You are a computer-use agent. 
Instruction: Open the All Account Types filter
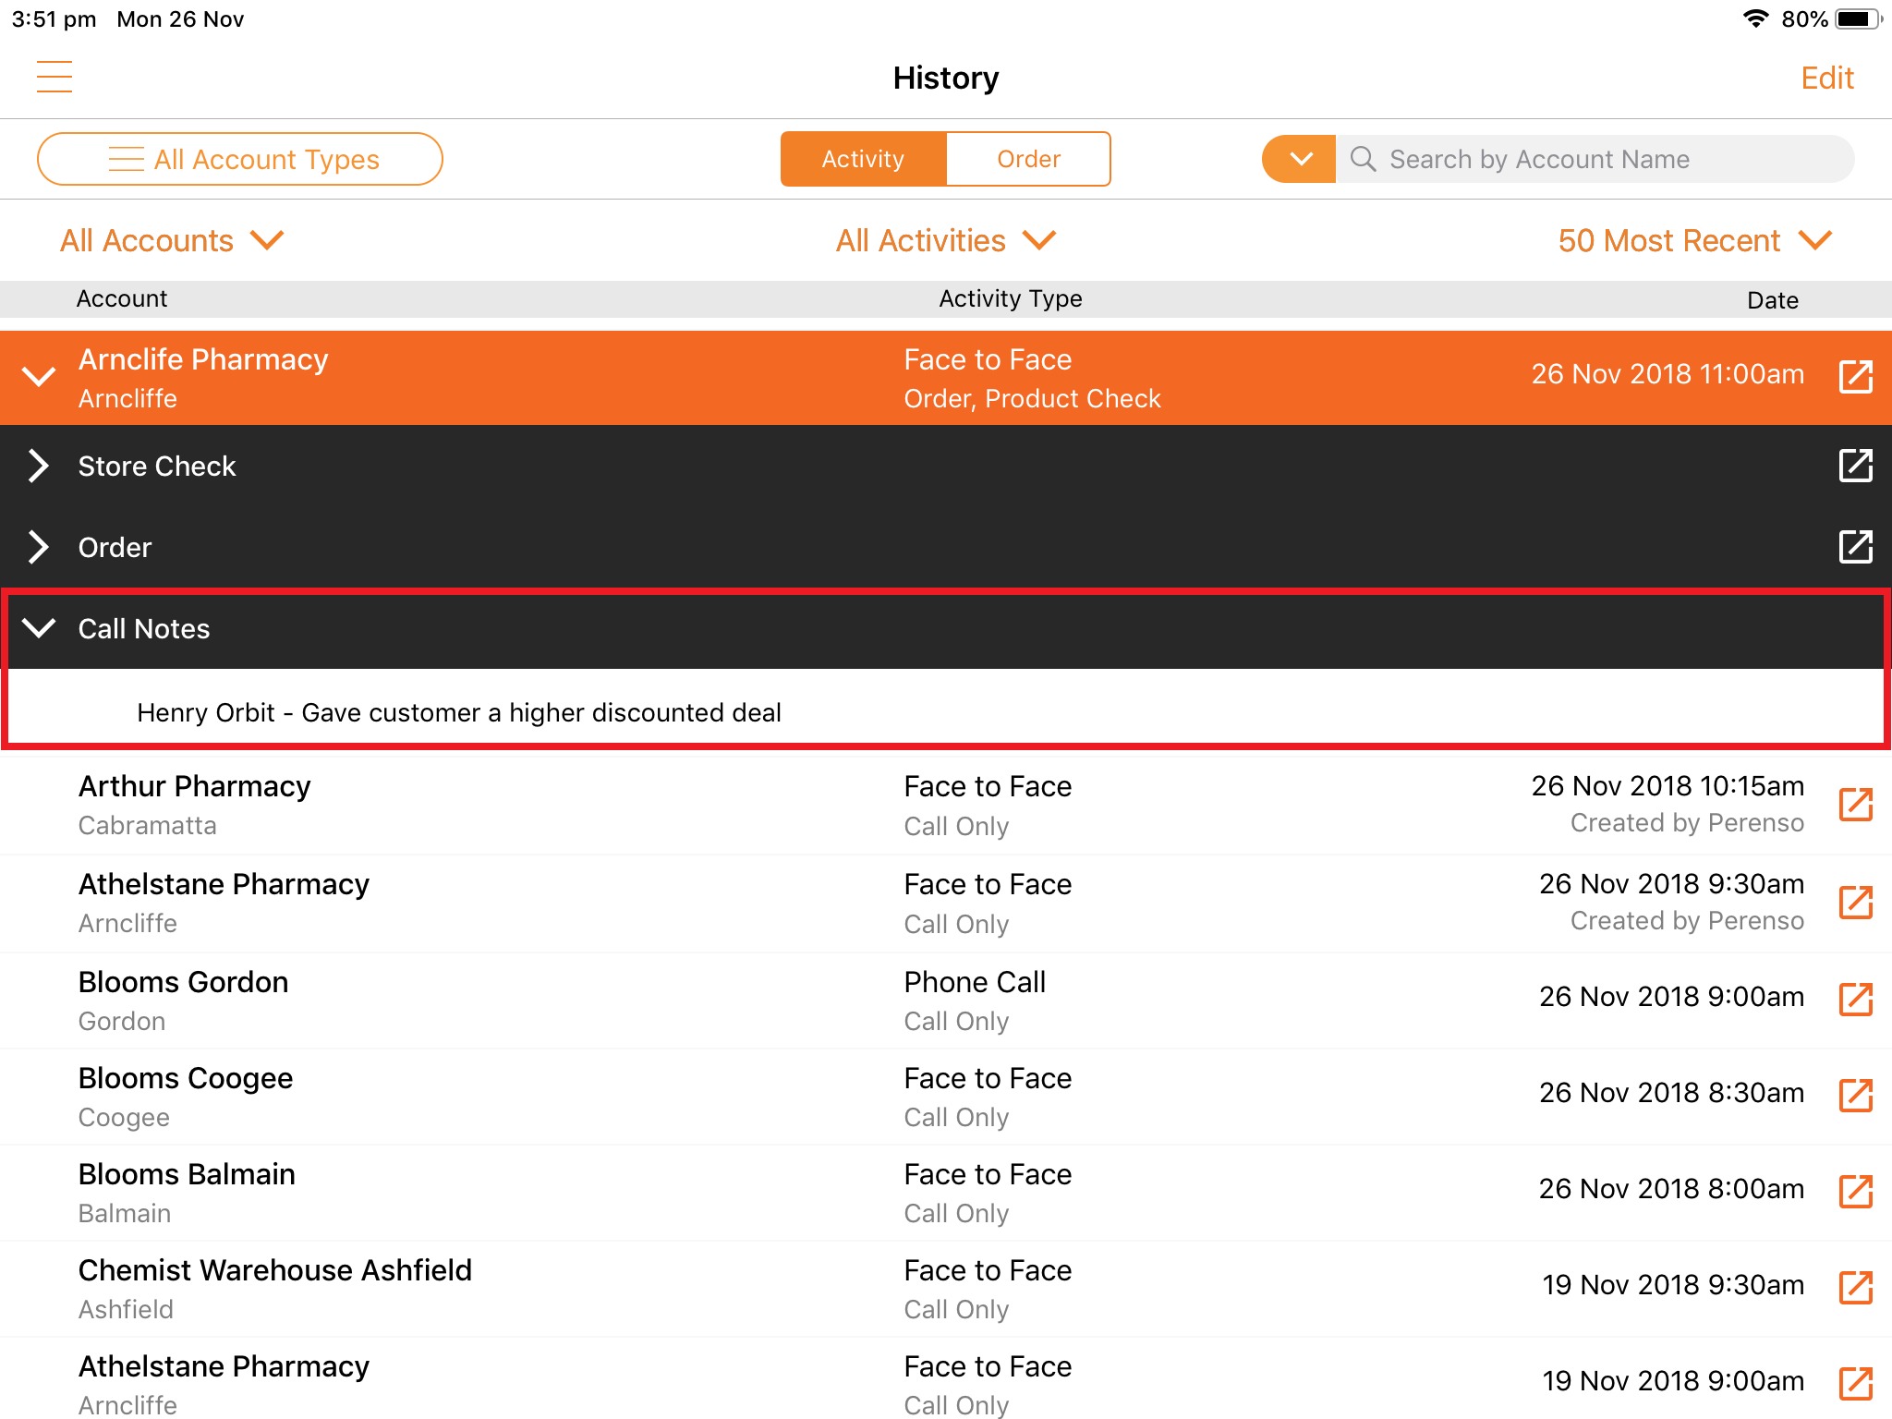point(240,159)
